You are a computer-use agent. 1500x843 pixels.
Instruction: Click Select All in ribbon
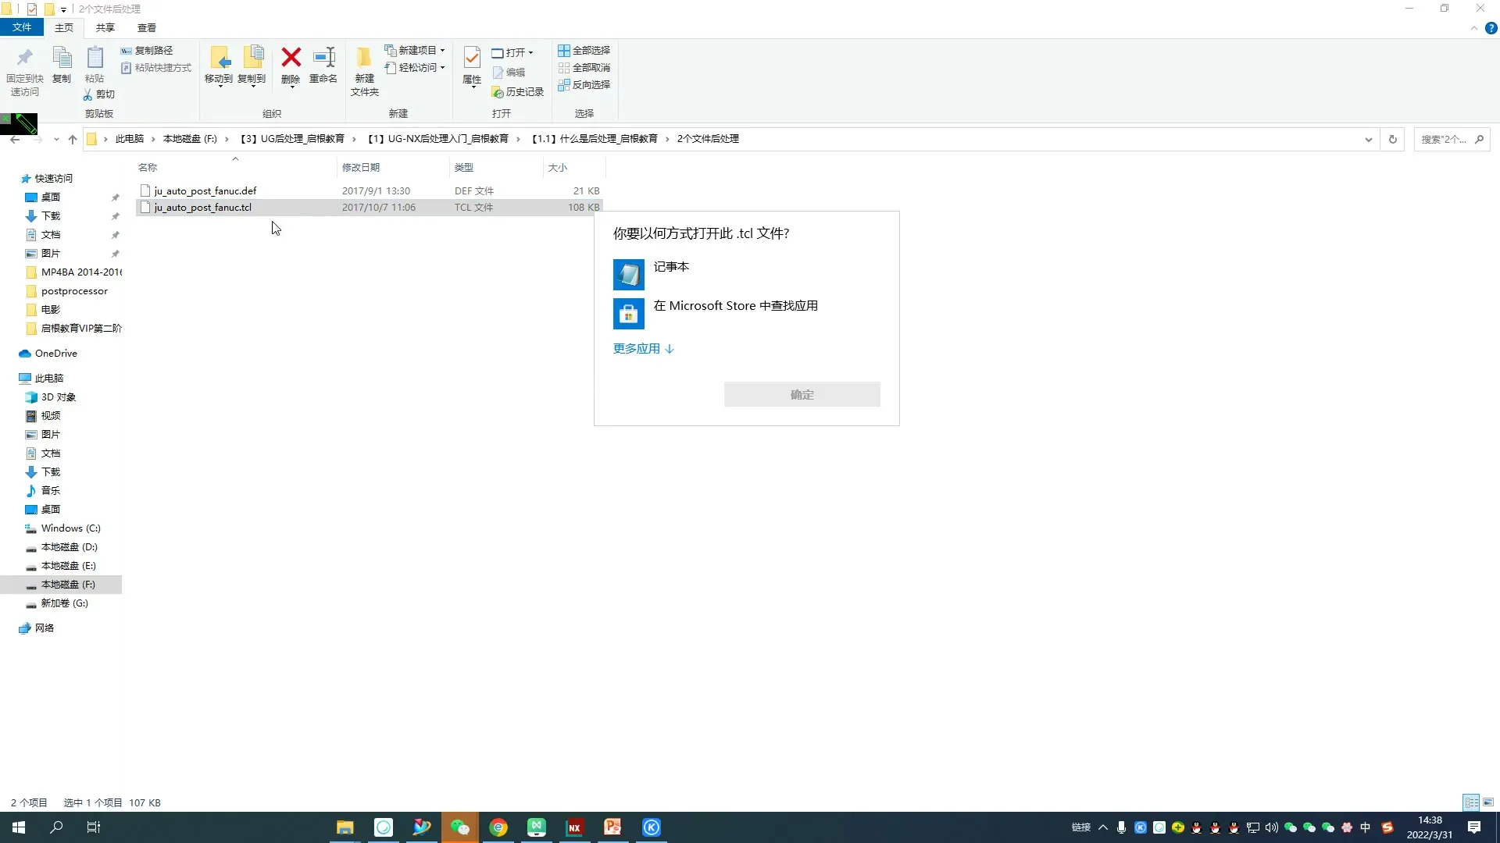pos(584,51)
